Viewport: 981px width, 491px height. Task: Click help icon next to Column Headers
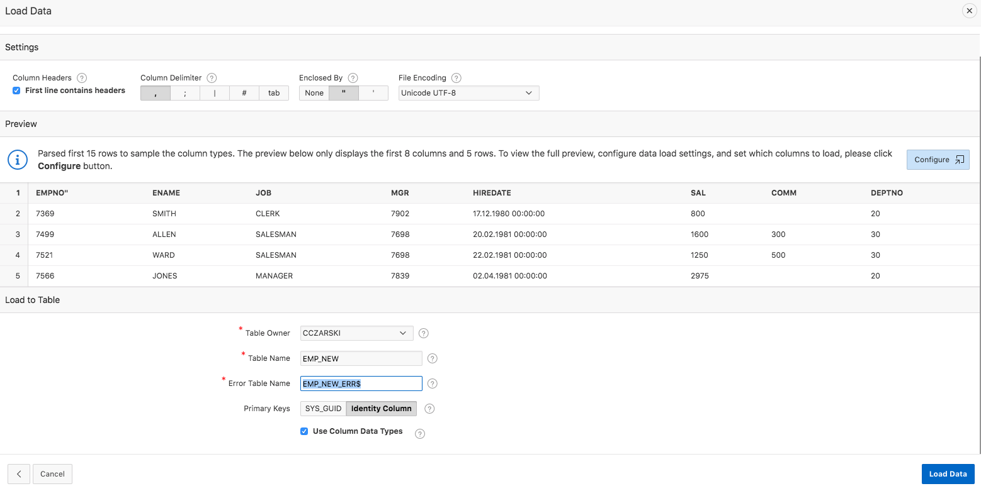coord(81,78)
